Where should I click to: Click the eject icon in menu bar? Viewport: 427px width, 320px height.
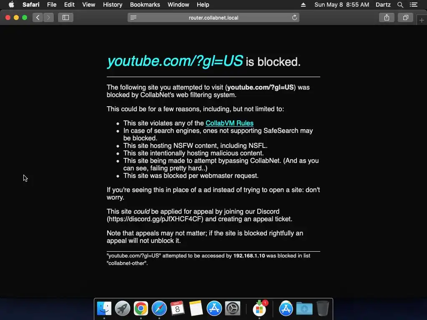(x=303, y=5)
